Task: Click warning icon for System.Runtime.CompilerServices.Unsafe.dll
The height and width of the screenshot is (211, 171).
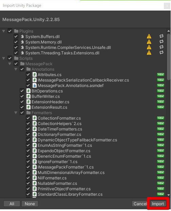Action: [x=149, y=47]
